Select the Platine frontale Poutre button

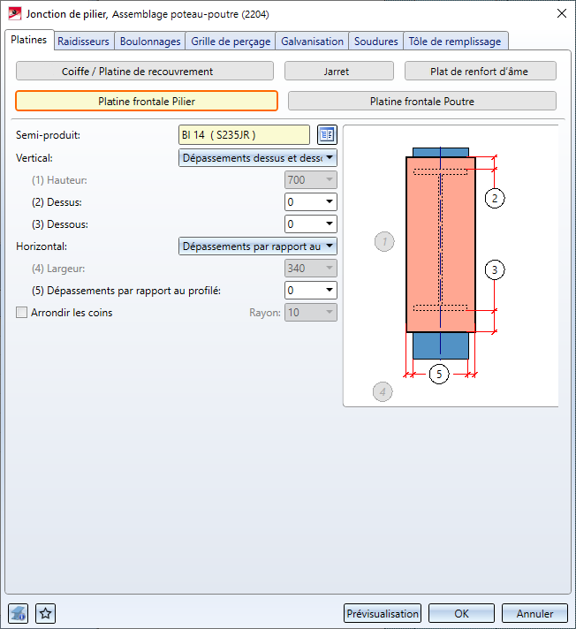[422, 101]
